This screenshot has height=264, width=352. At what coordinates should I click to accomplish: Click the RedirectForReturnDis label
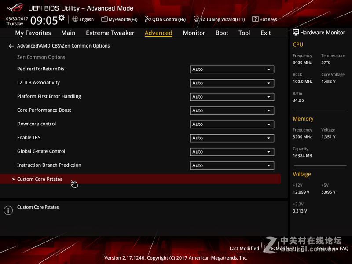pyautogui.click(x=40, y=69)
